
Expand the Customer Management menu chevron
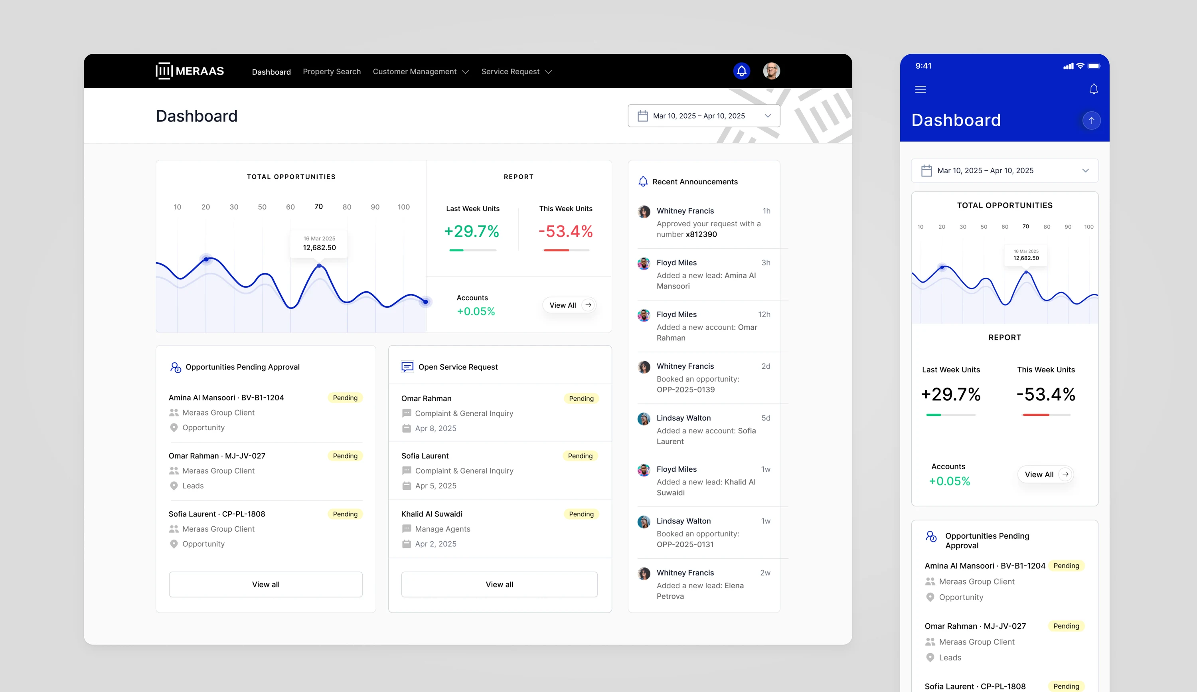tap(466, 72)
